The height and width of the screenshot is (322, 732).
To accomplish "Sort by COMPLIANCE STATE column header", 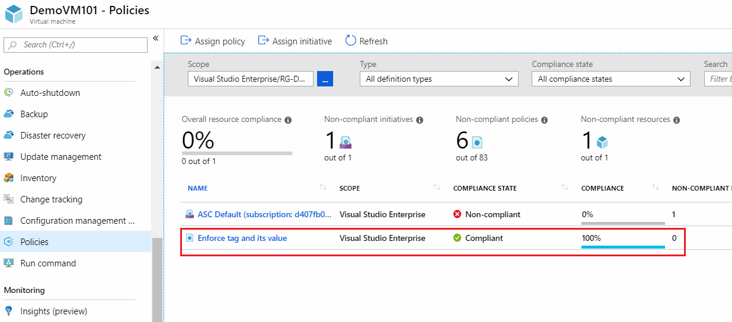I will (485, 188).
